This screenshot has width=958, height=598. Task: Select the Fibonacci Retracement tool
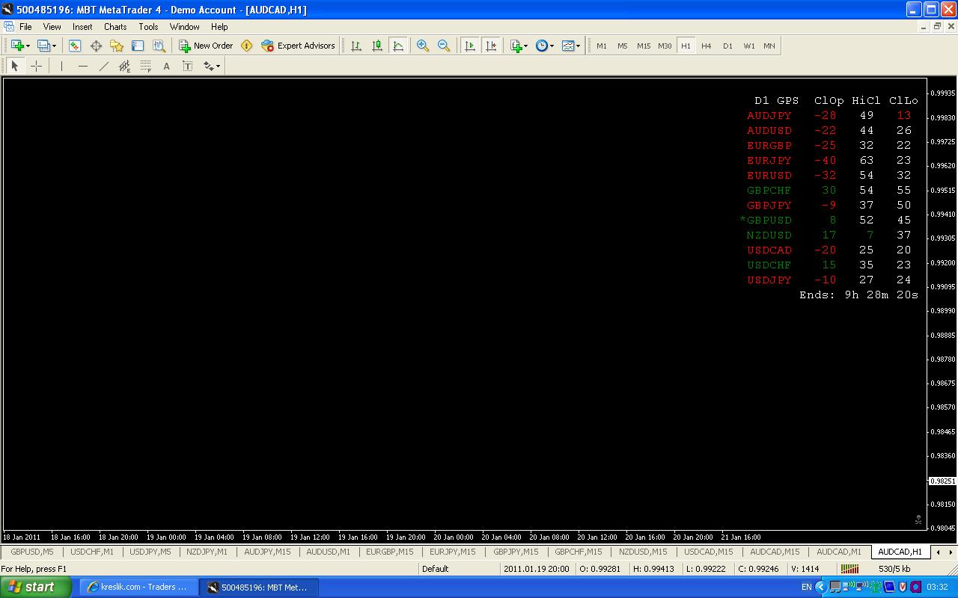pyautogui.click(x=146, y=66)
